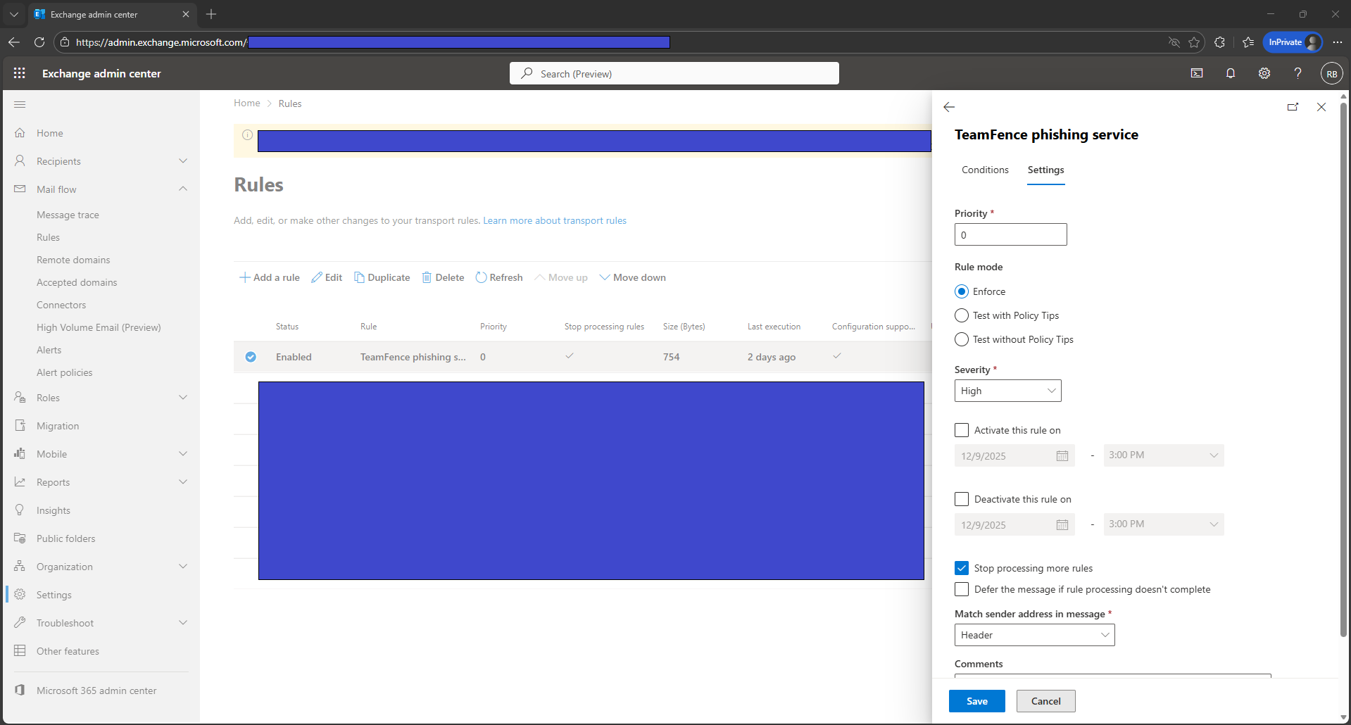This screenshot has width=1351, height=725.
Task: Open Match sender address dropdown
Action: pyautogui.click(x=1034, y=635)
